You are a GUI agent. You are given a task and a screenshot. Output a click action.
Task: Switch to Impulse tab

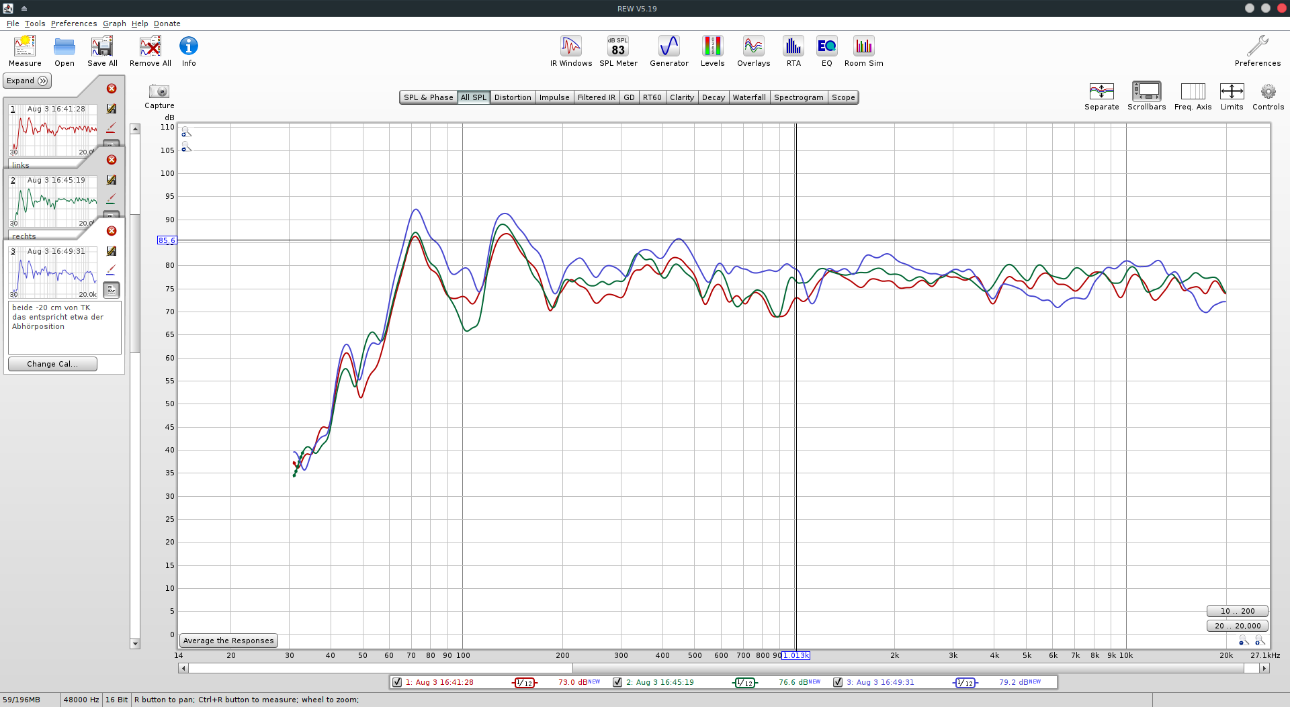coord(554,97)
